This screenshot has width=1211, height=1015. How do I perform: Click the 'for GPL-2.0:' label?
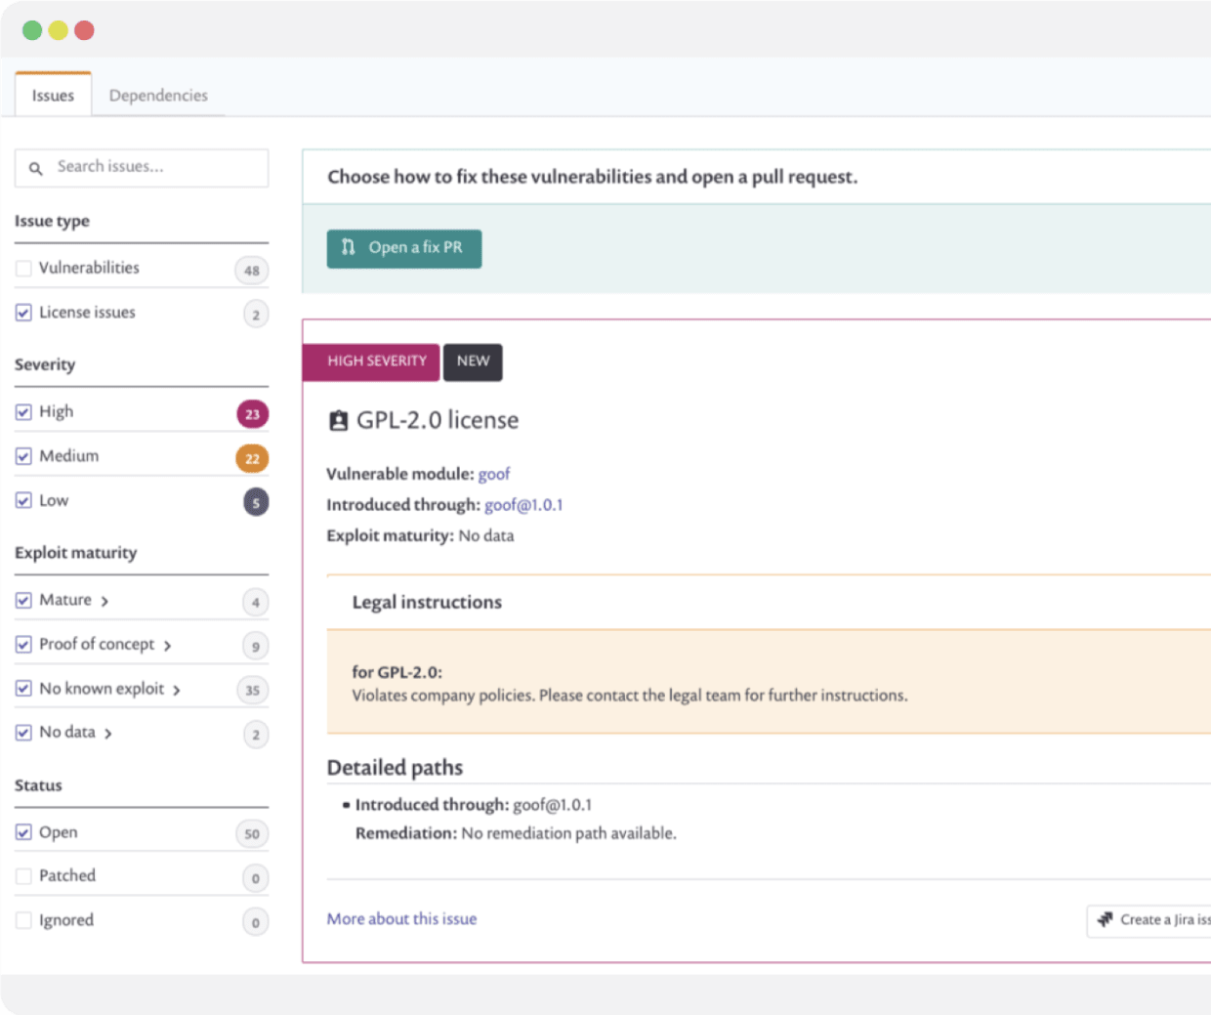[x=397, y=672]
